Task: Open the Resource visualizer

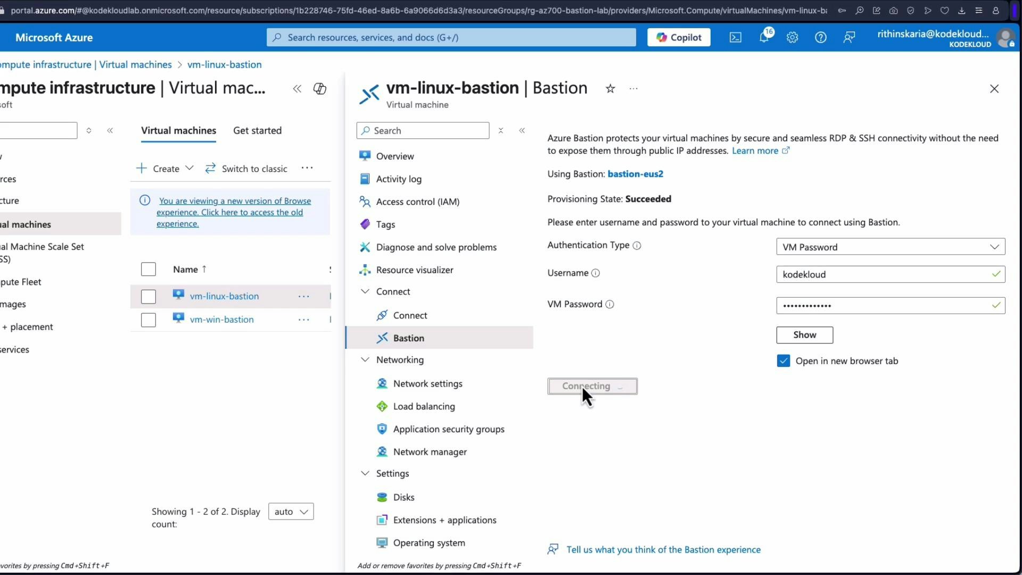Action: tap(415, 270)
